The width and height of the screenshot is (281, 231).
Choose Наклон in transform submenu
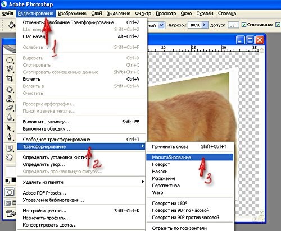tap(189, 172)
